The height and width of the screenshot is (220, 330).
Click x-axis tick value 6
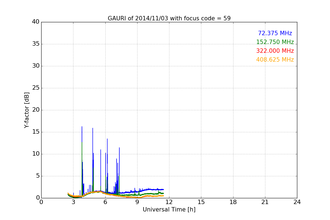tap(105, 202)
